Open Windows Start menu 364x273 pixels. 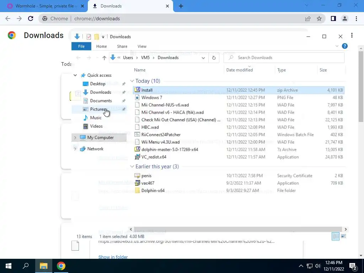[9, 266]
